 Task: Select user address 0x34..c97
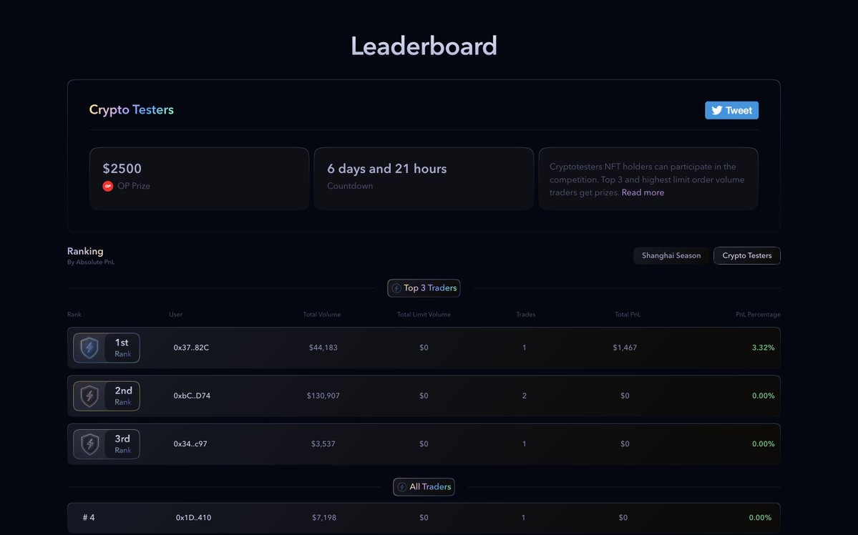pos(190,443)
